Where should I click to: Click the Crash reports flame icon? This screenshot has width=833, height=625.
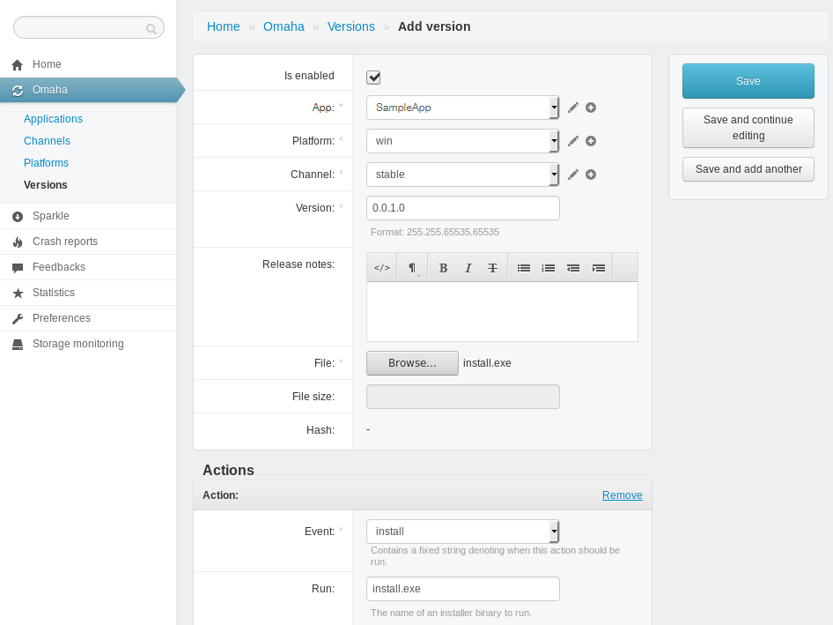tap(18, 242)
